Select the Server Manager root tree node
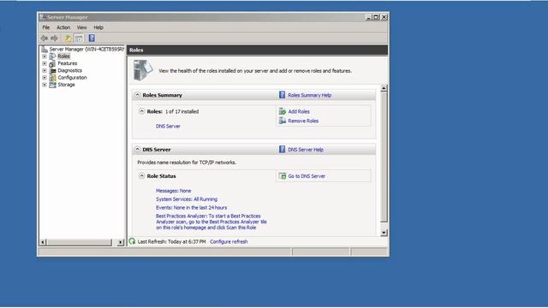The image size is (548, 308). [x=86, y=50]
